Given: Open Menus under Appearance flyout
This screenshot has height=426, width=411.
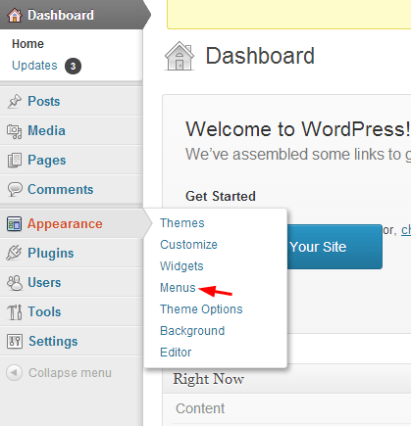Looking at the screenshot, I should click(x=178, y=288).
